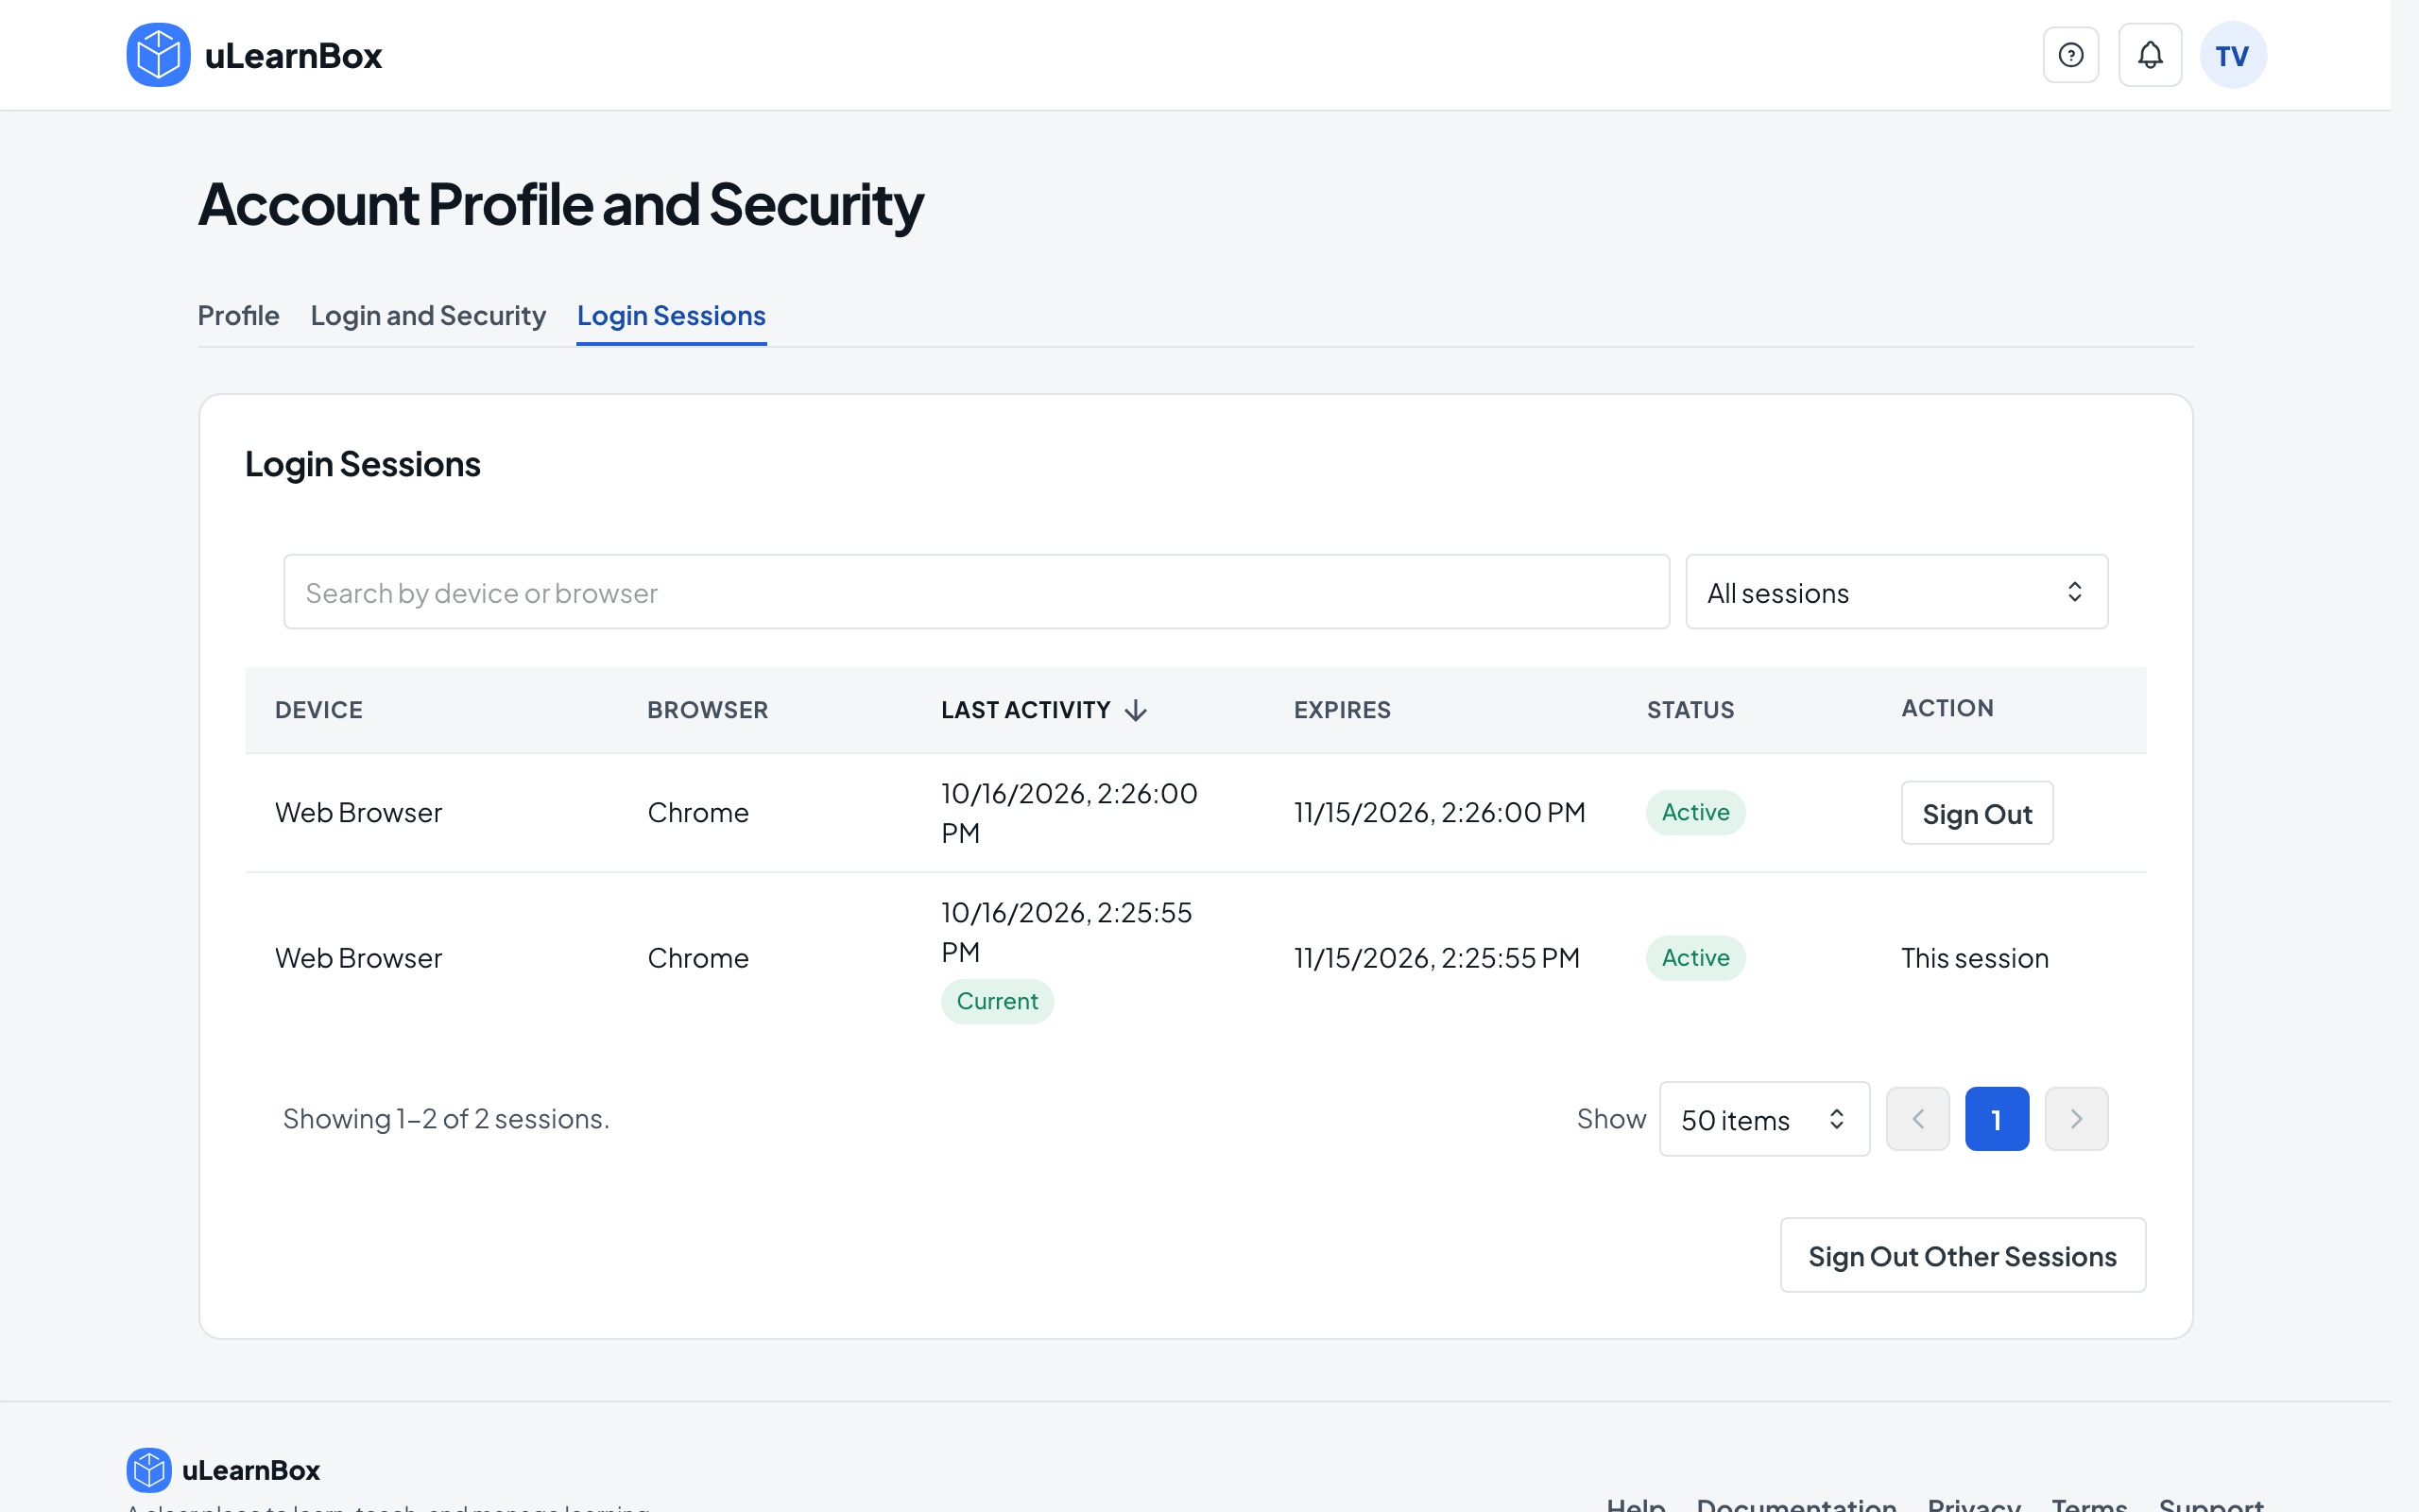Click 'This session' text
Viewport: 2419px width, 1512px height.
[x=1974, y=958]
